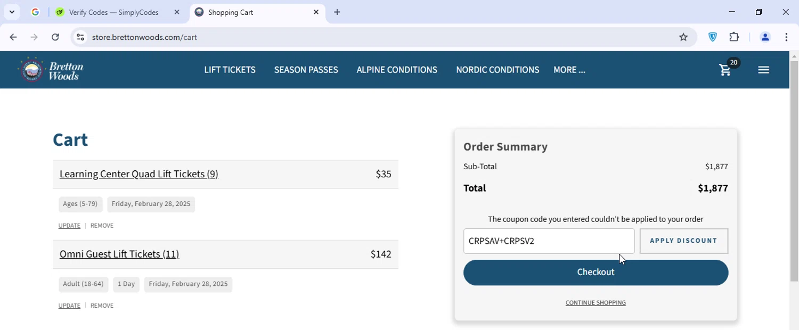
Task: Click Continue Shopping link
Action: tap(596, 303)
